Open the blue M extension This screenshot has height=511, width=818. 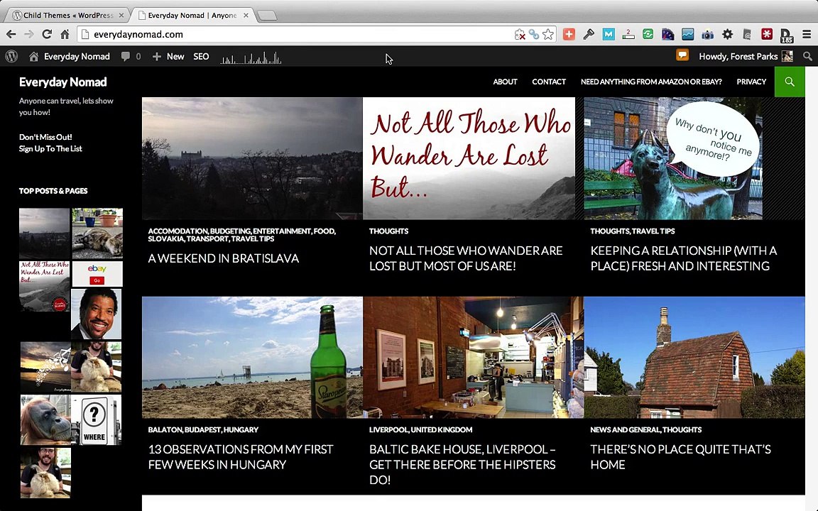(609, 34)
